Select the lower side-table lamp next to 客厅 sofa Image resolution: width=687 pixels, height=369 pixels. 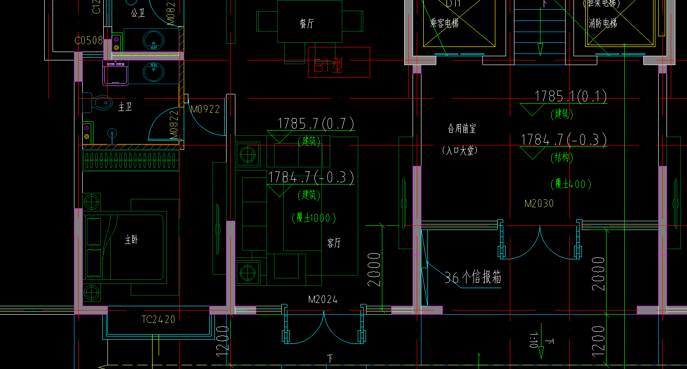point(247,272)
